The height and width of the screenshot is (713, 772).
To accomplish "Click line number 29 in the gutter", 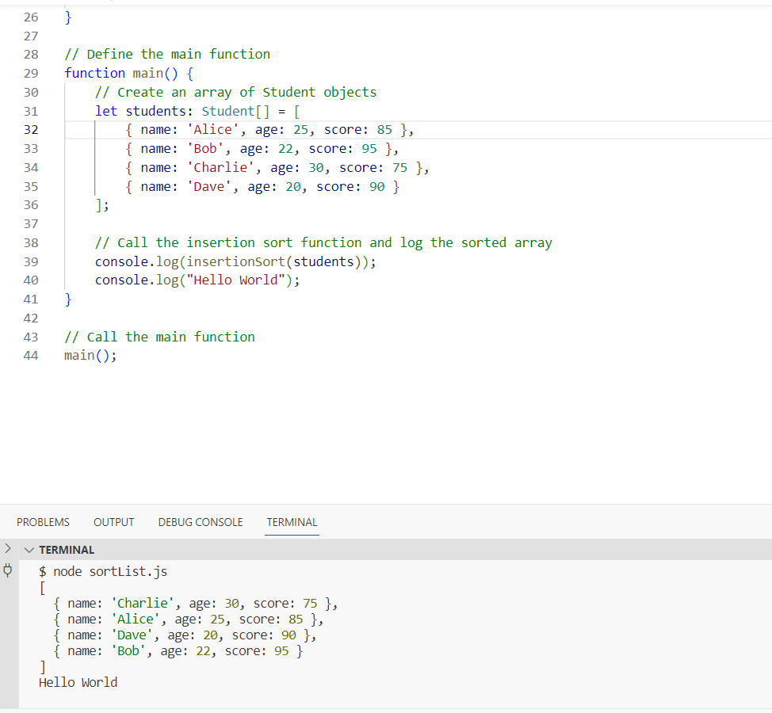I will coord(31,74).
